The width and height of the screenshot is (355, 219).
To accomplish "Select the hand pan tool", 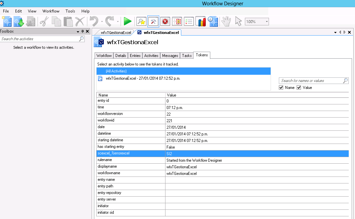I will pos(226,22).
